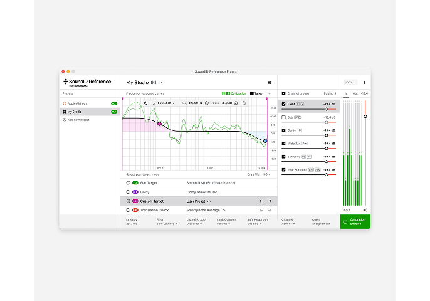Open the Limit Controls Default menu
Screen dimensions: 430x301
[226, 222]
